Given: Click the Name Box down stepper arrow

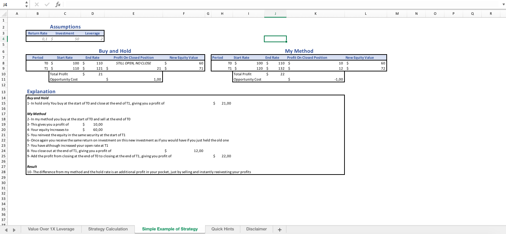Looking at the screenshot, I should 26,6.
